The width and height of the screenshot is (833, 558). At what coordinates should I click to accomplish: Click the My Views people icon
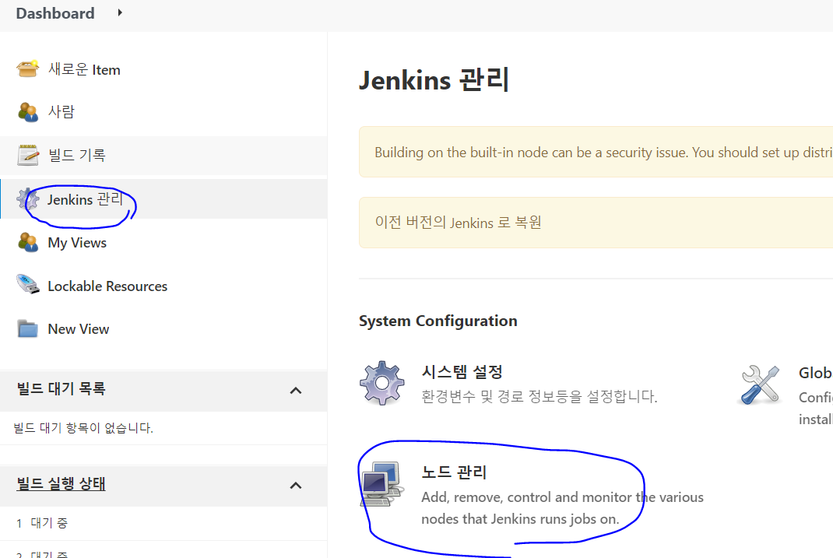pyautogui.click(x=27, y=242)
